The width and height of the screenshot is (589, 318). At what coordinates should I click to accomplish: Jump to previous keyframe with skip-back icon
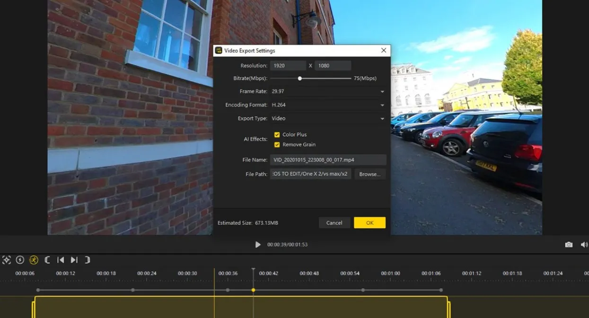(61, 260)
